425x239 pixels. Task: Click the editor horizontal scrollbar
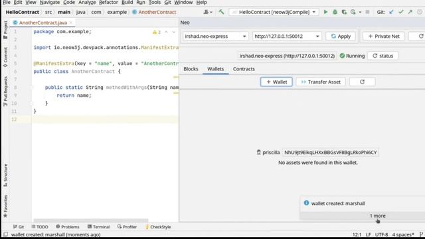click(x=91, y=220)
